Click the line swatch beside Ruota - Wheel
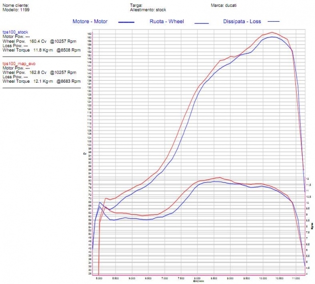The image size is (315, 284). (x=201, y=23)
